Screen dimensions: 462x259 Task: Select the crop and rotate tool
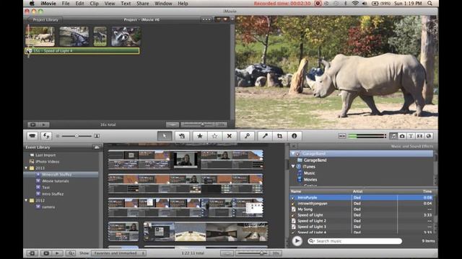279,136
